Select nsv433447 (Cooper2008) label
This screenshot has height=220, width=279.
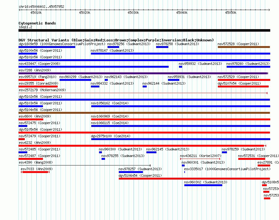(39, 64)
